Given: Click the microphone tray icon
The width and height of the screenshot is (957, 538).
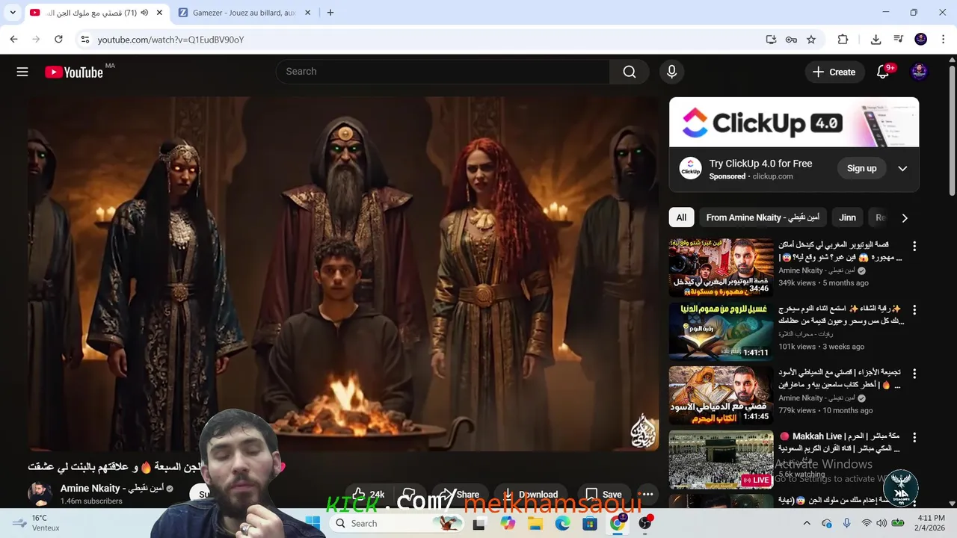Looking at the screenshot, I should pos(846,523).
